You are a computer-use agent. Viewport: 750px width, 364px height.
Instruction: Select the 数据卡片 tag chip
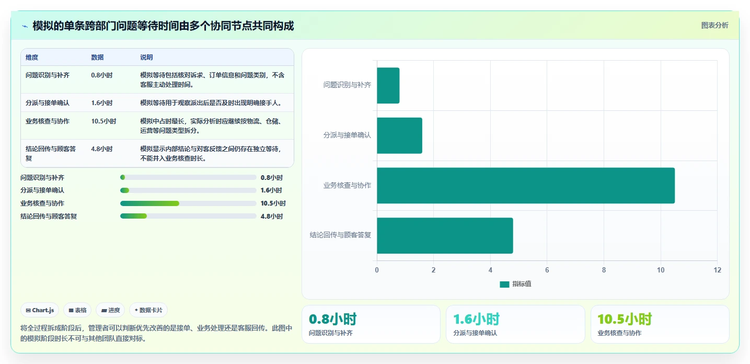click(148, 310)
